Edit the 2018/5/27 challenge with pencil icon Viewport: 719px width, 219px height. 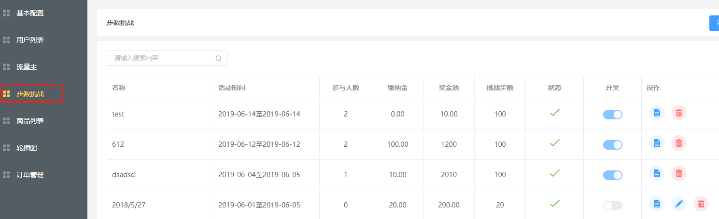[x=678, y=204]
